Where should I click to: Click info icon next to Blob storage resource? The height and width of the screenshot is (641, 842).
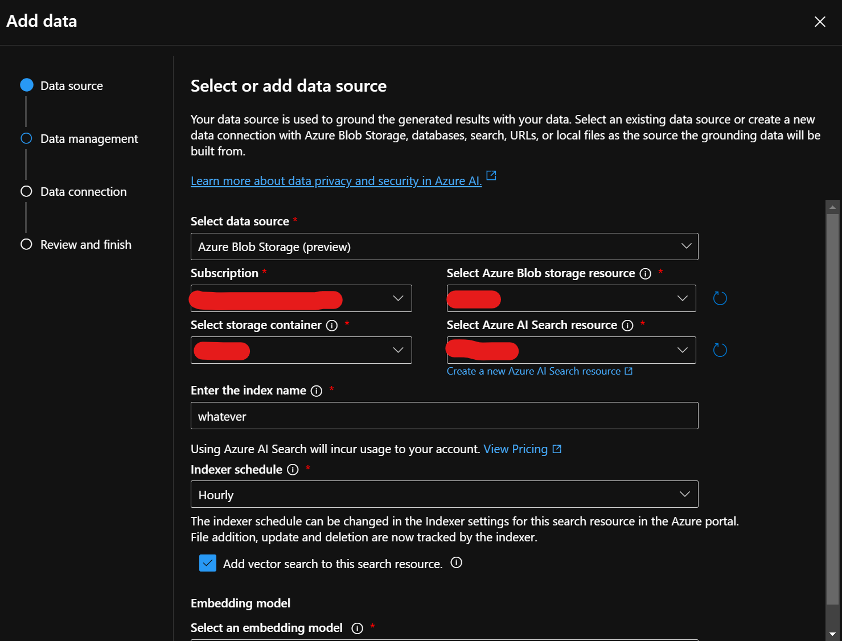coord(645,274)
